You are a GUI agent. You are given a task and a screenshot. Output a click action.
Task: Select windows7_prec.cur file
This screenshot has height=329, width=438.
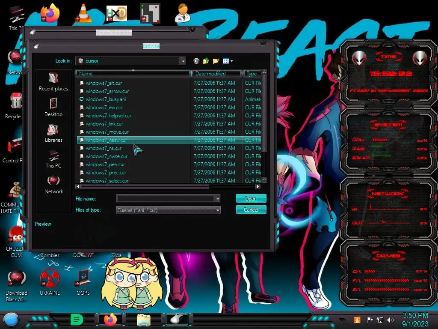click(x=106, y=172)
